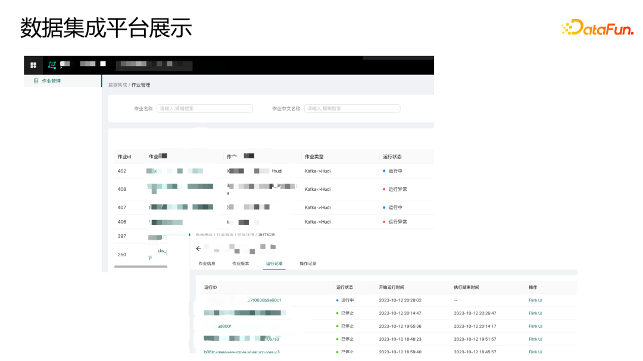The width and height of the screenshot is (643, 361).
Task: Click Kafka->Hudi type for job 408
Action: (318, 189)
